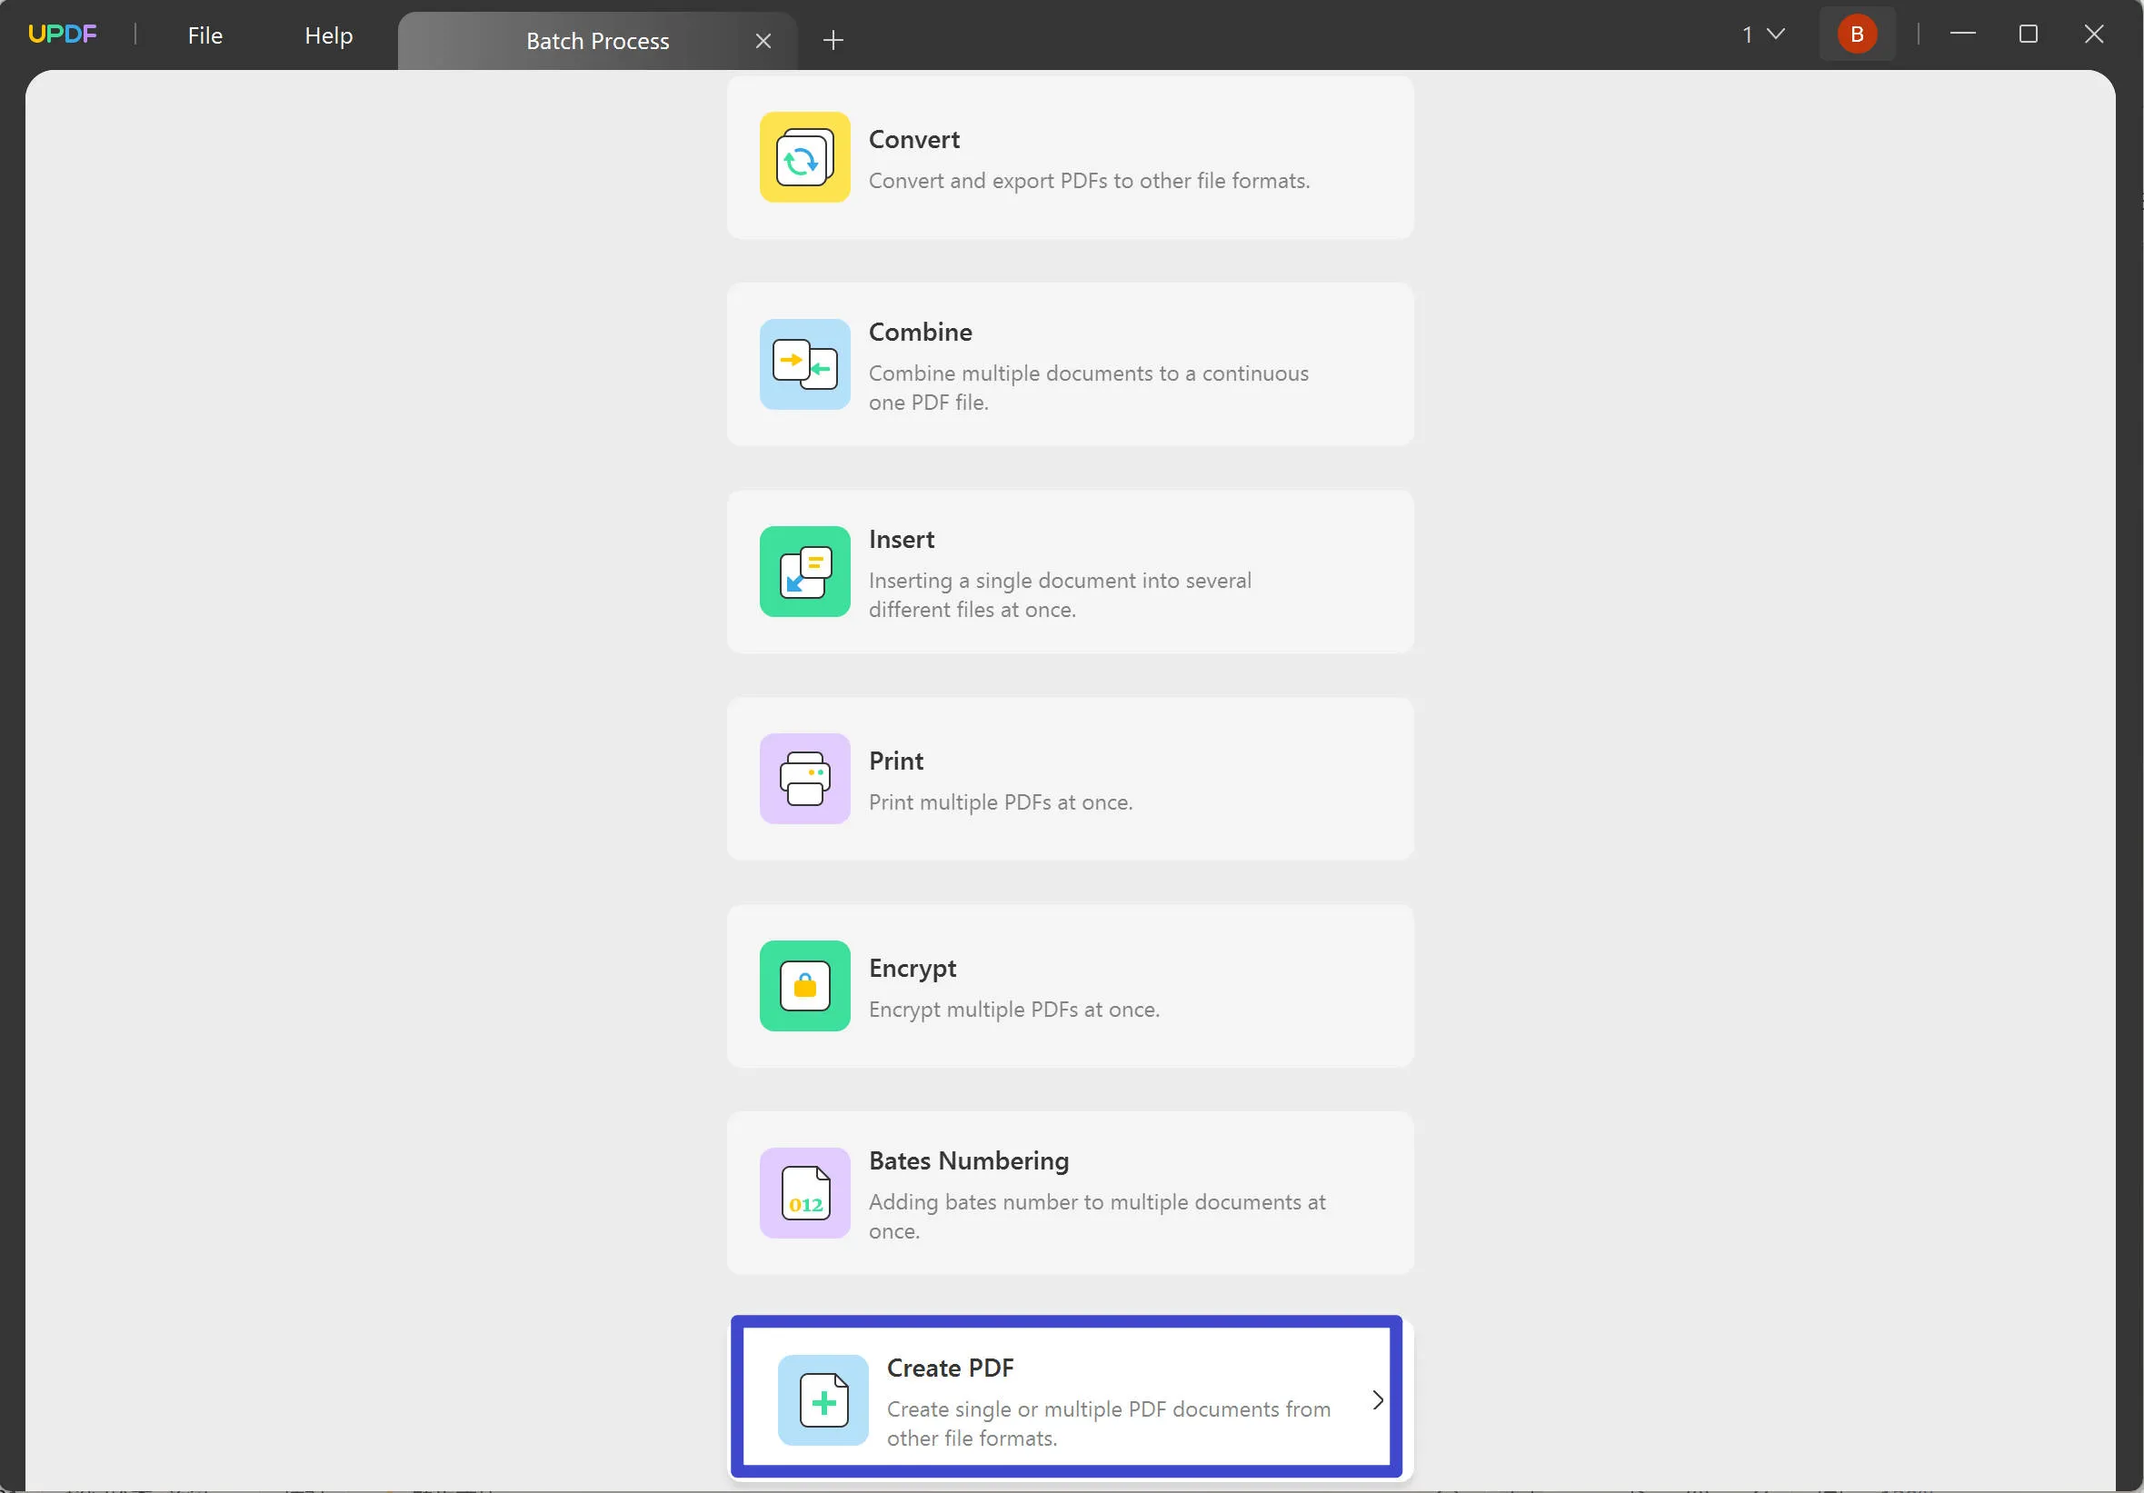Select the Combine documents icon
Viewport: 2144px width, 1493px height.
point(805,363)
